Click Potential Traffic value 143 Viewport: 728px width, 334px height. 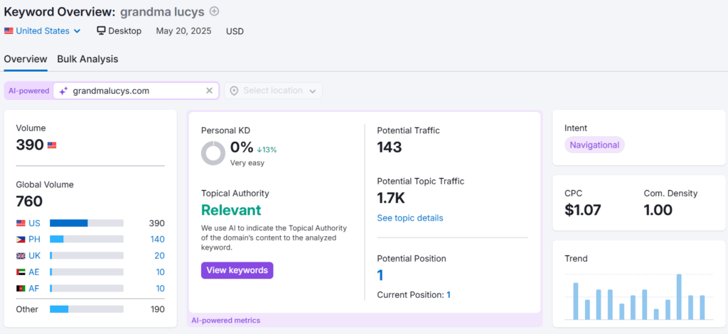[389, 147]
